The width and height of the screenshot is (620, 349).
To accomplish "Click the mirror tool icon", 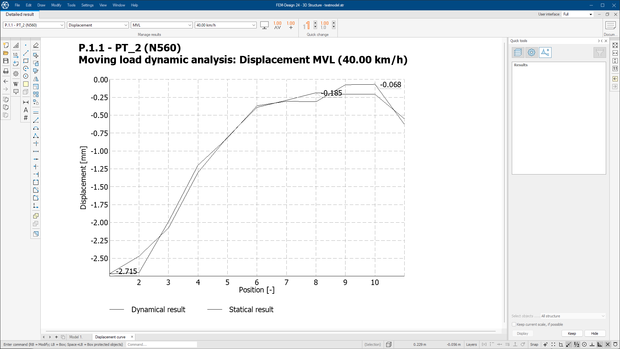I will tap(36, 79).
